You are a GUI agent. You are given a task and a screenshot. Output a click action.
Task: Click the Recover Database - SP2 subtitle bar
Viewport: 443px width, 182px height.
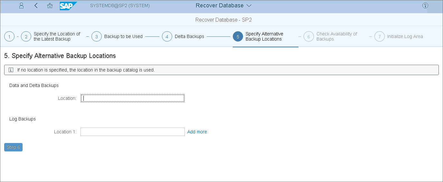coord(223,20)
